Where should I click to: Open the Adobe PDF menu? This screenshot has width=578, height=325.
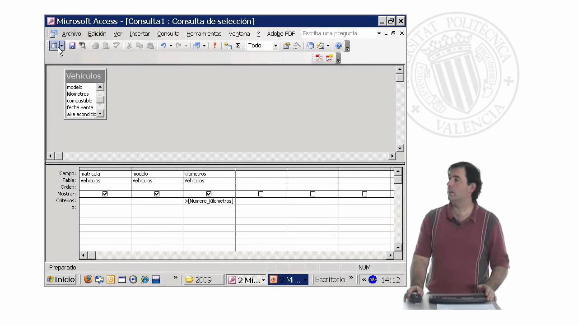(x=281, y=33)
